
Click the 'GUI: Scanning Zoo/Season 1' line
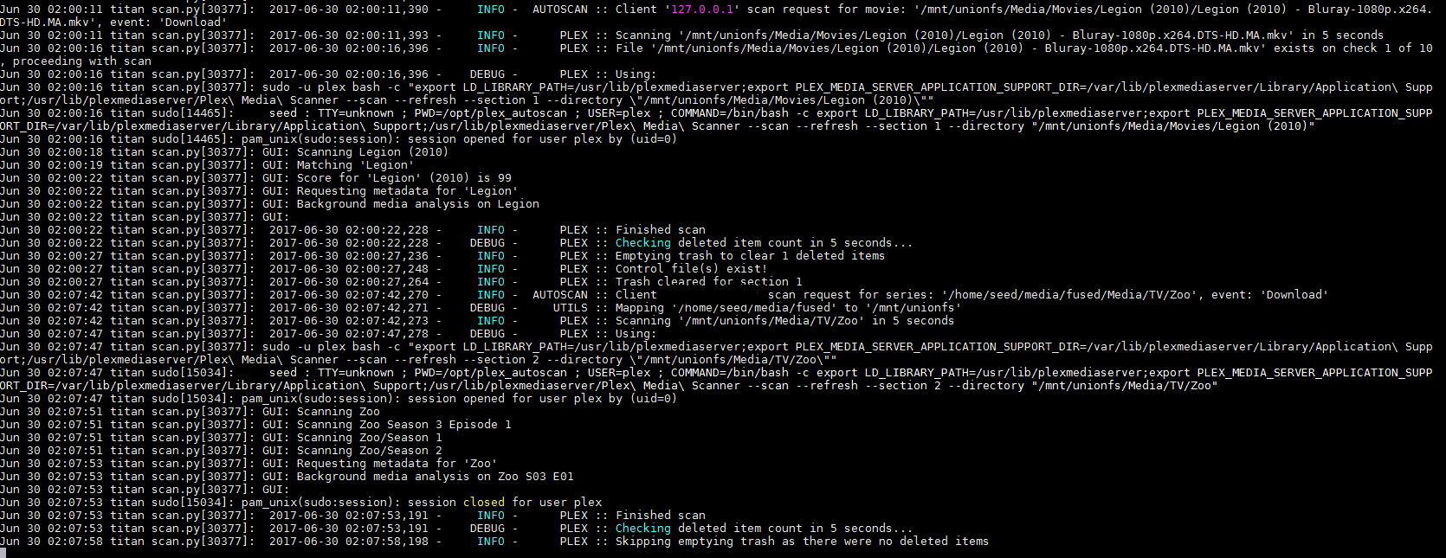(x=352, y=438)
